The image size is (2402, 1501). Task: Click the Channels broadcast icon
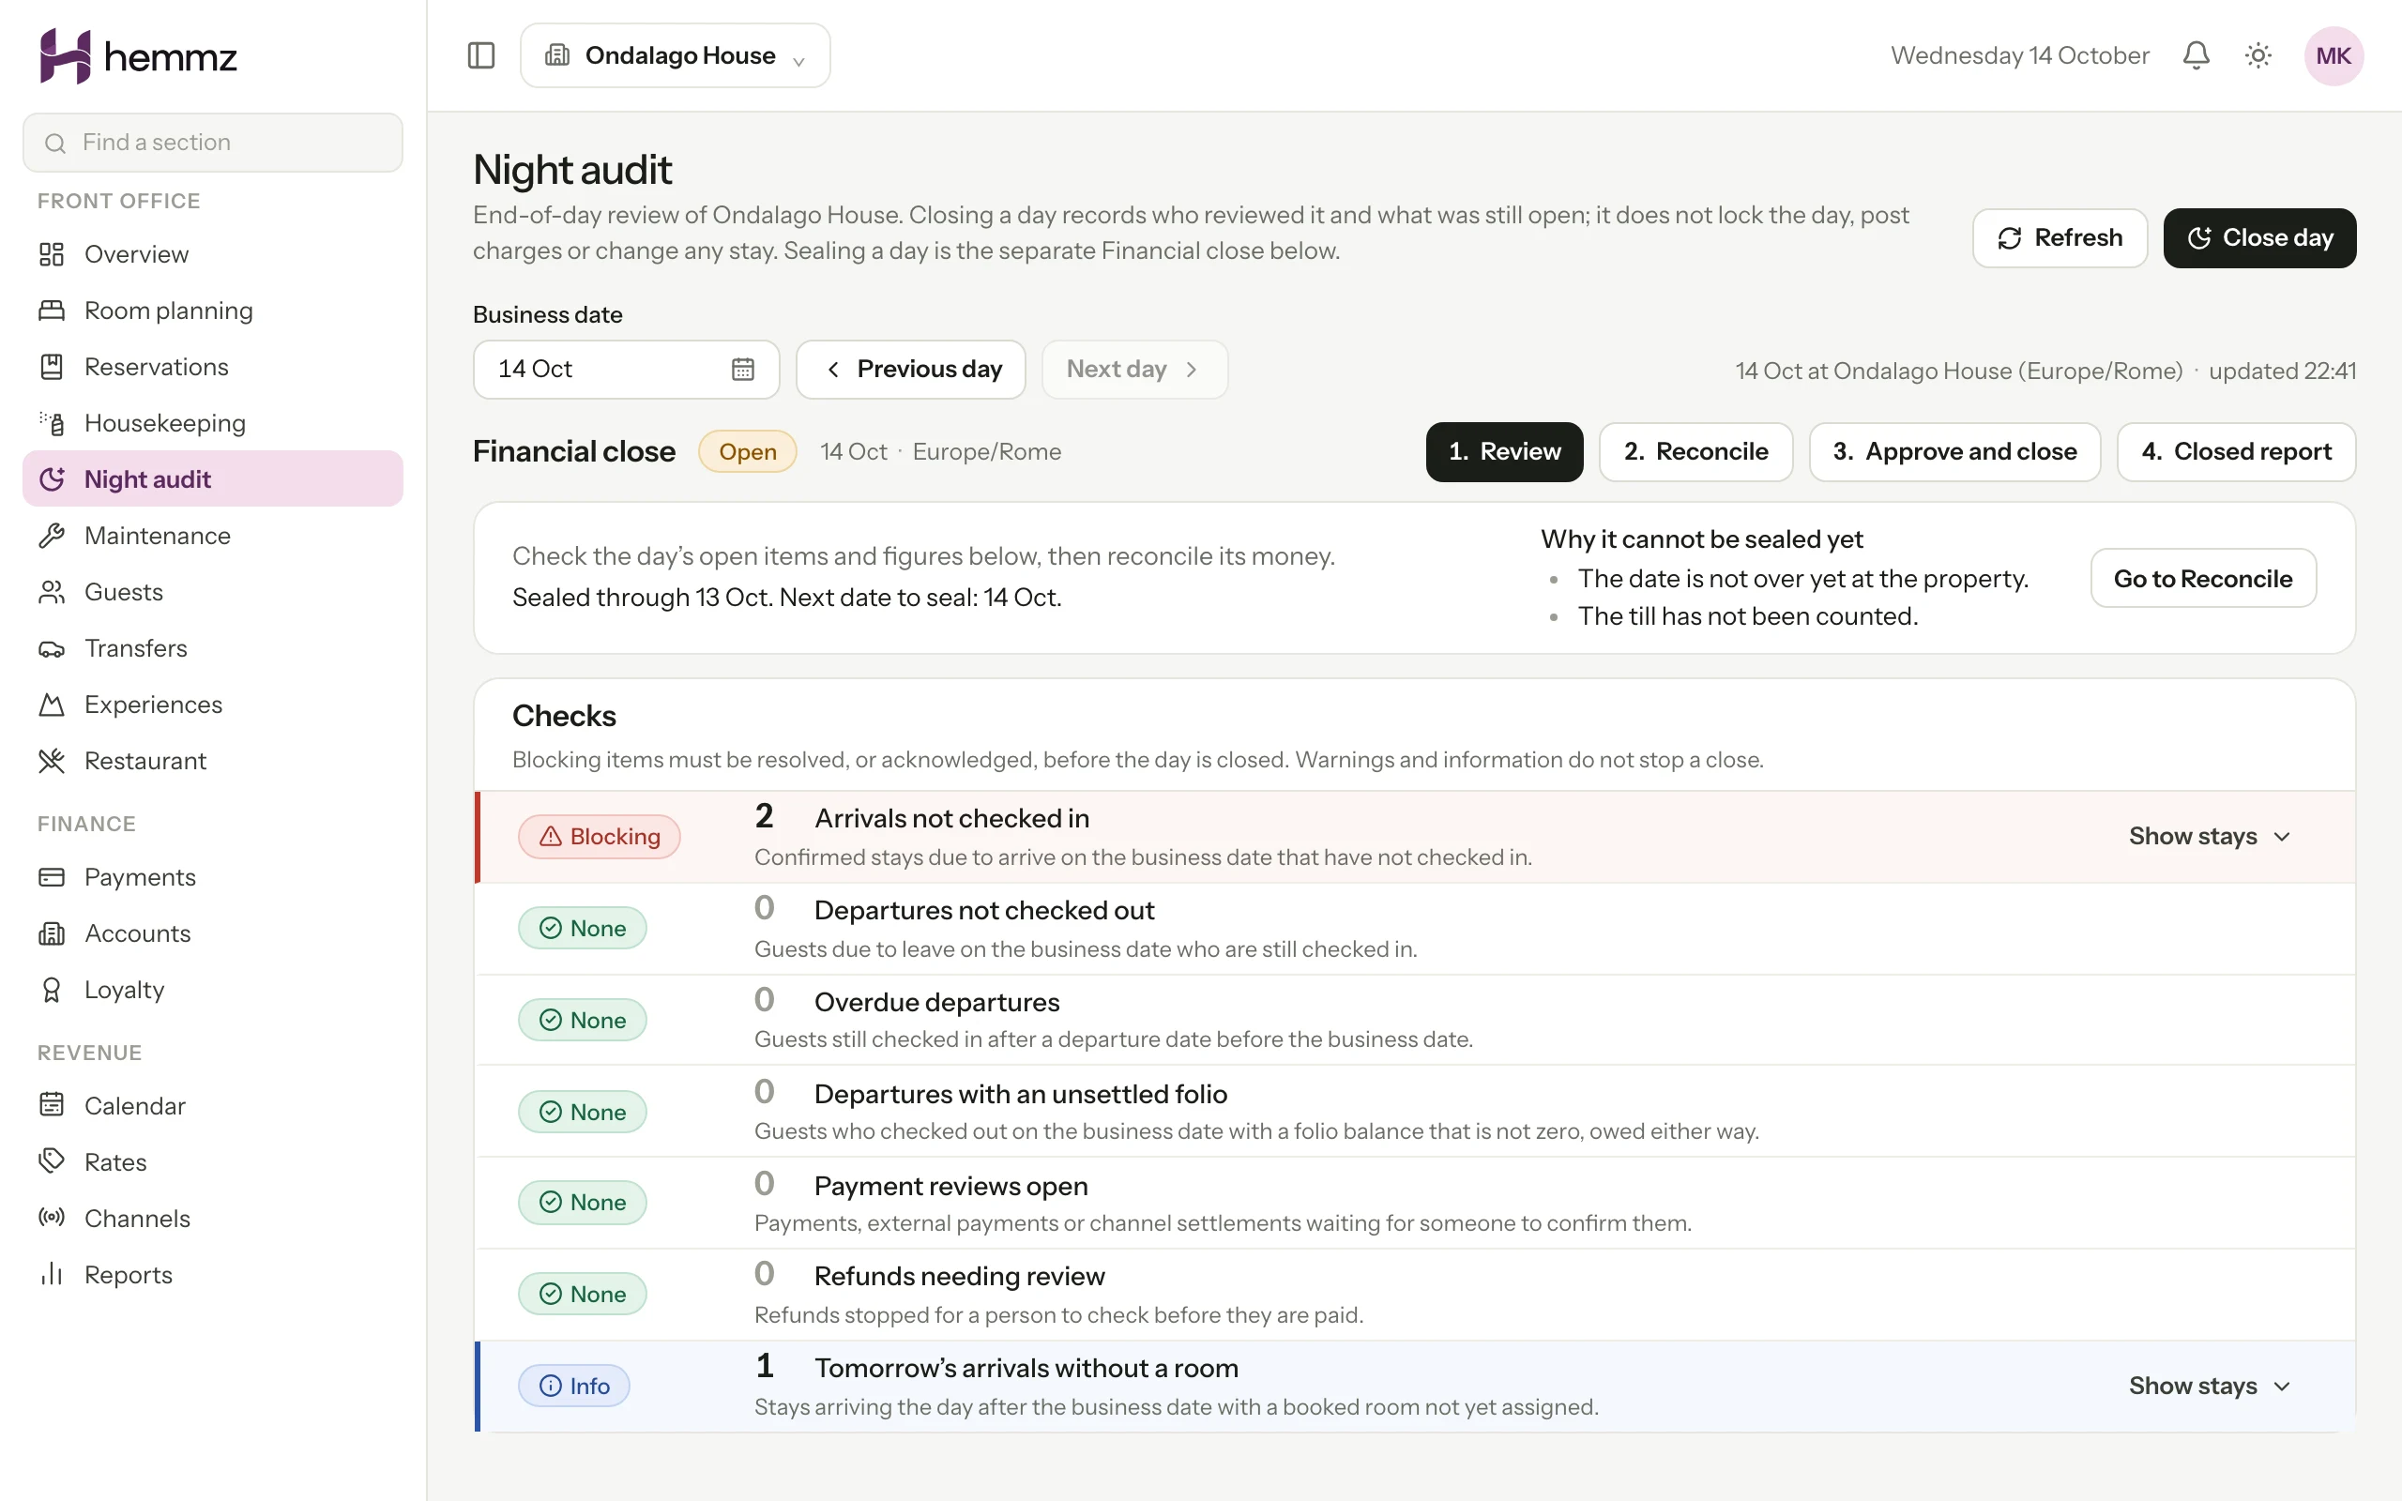[52, 1217]
